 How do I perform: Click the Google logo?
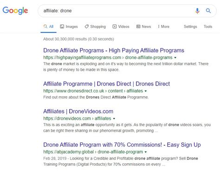(15, 11)
